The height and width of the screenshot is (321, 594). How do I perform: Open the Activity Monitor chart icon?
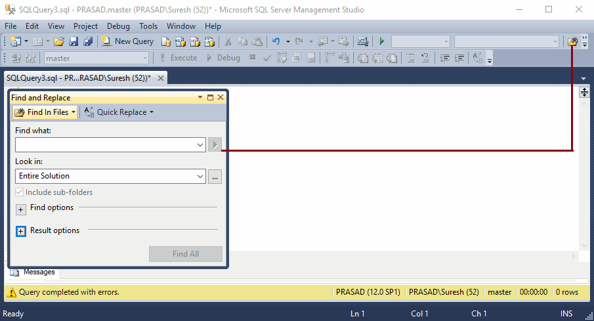pos(362,41)
